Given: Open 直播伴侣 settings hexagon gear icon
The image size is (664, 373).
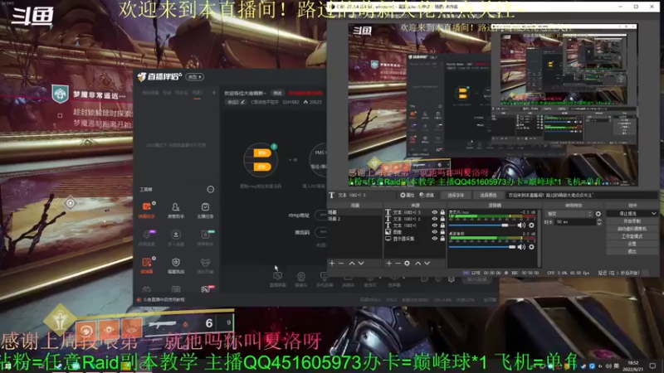Looking at the screenshot, I should point(452,279).
